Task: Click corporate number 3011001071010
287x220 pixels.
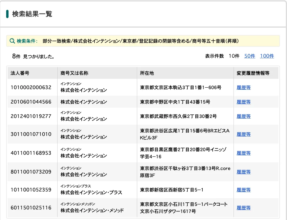Action: point(31,134)
